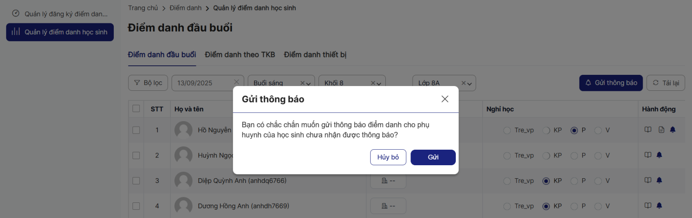Click the book icon in row 4
This screenshot has width=692, height=218.
coord(648,205)
